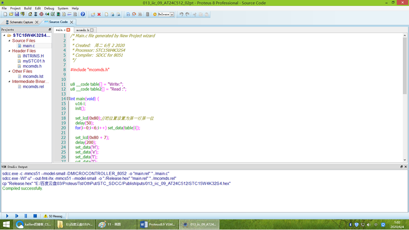Collapse the Other Files tree folder
The image size is (409, 230).
tap(9, 71)
